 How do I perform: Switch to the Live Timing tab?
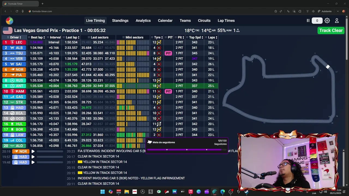(95, 21)
